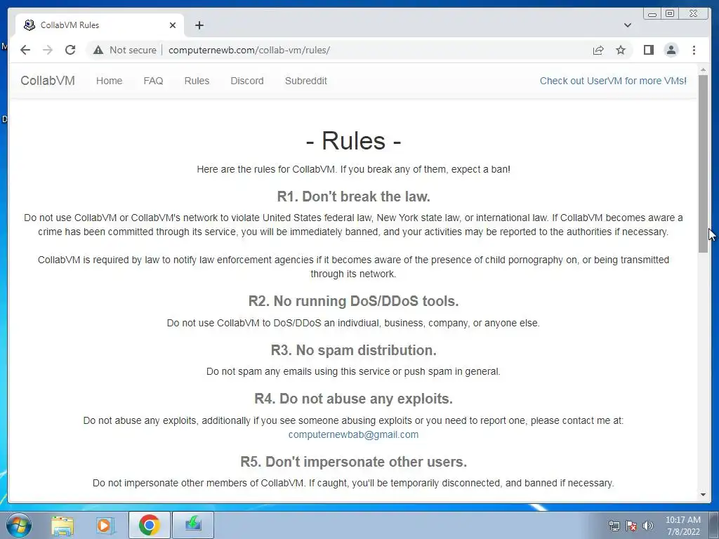Click the 'R4. Do not abuse any exploits.' heading
The image size is (719, 539).
(x=354, y=399)
